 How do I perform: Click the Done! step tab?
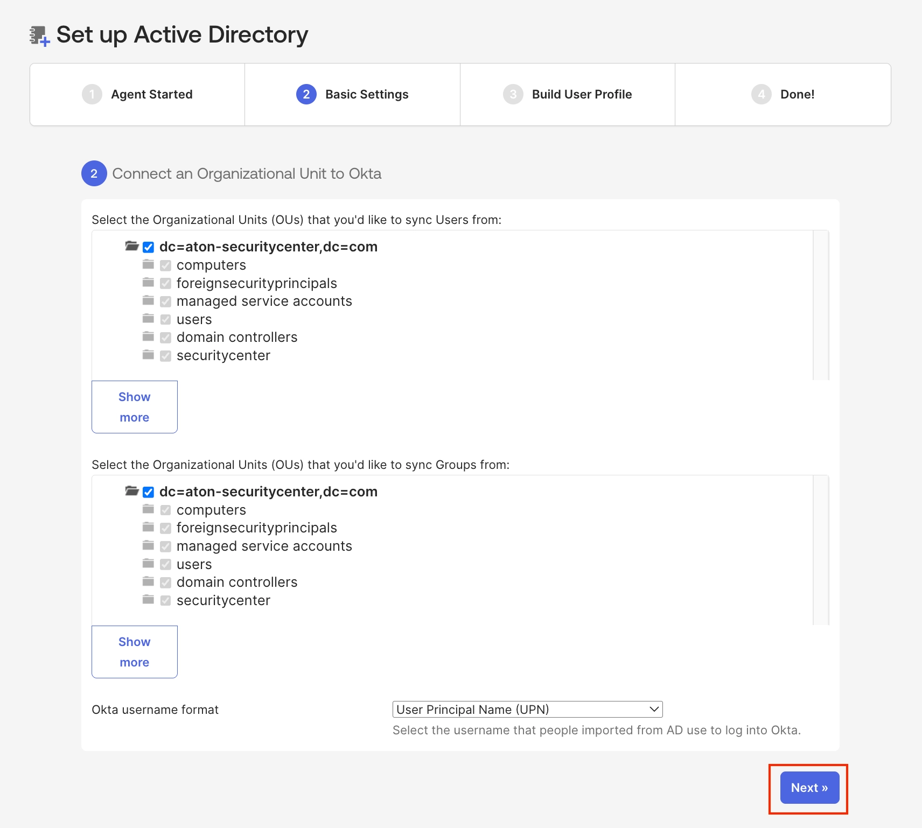pos(783,95)
